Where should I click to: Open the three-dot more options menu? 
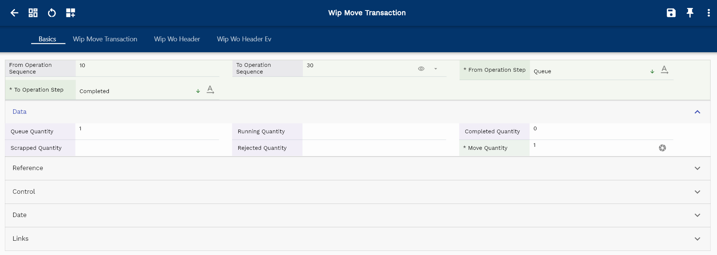tap(708, 13)
